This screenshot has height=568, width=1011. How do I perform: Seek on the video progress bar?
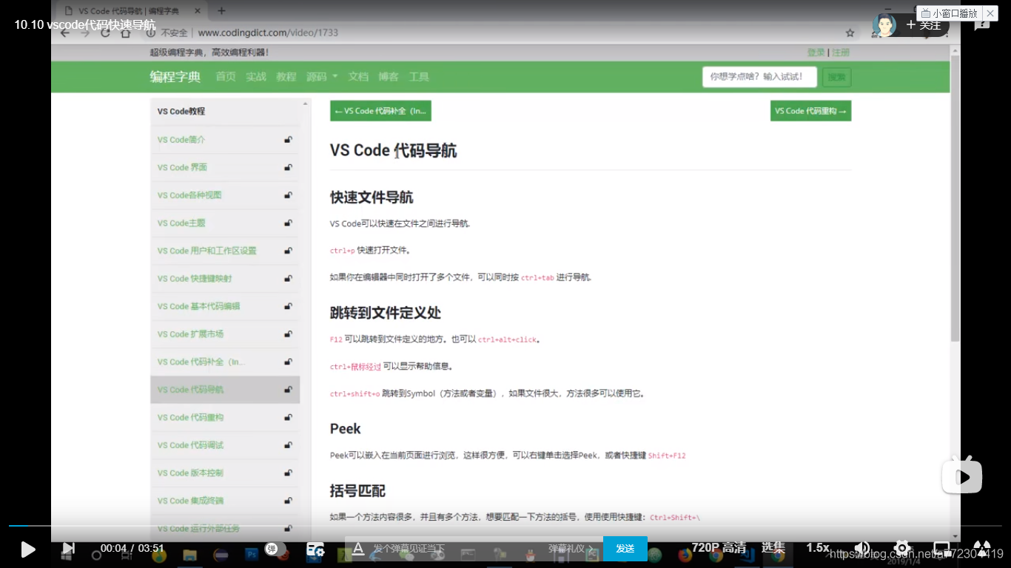pyautogui.click(x=505, y=526)
